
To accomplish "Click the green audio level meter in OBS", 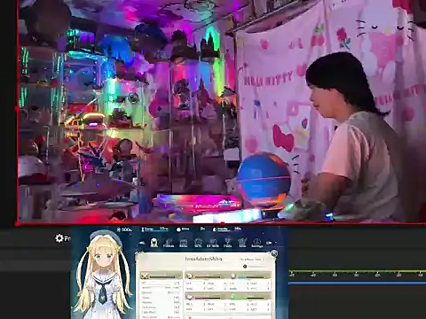I will 357,271.
